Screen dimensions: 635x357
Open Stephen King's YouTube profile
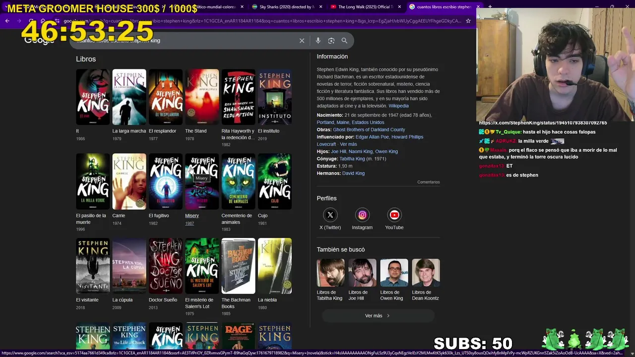tap(394, 219)
